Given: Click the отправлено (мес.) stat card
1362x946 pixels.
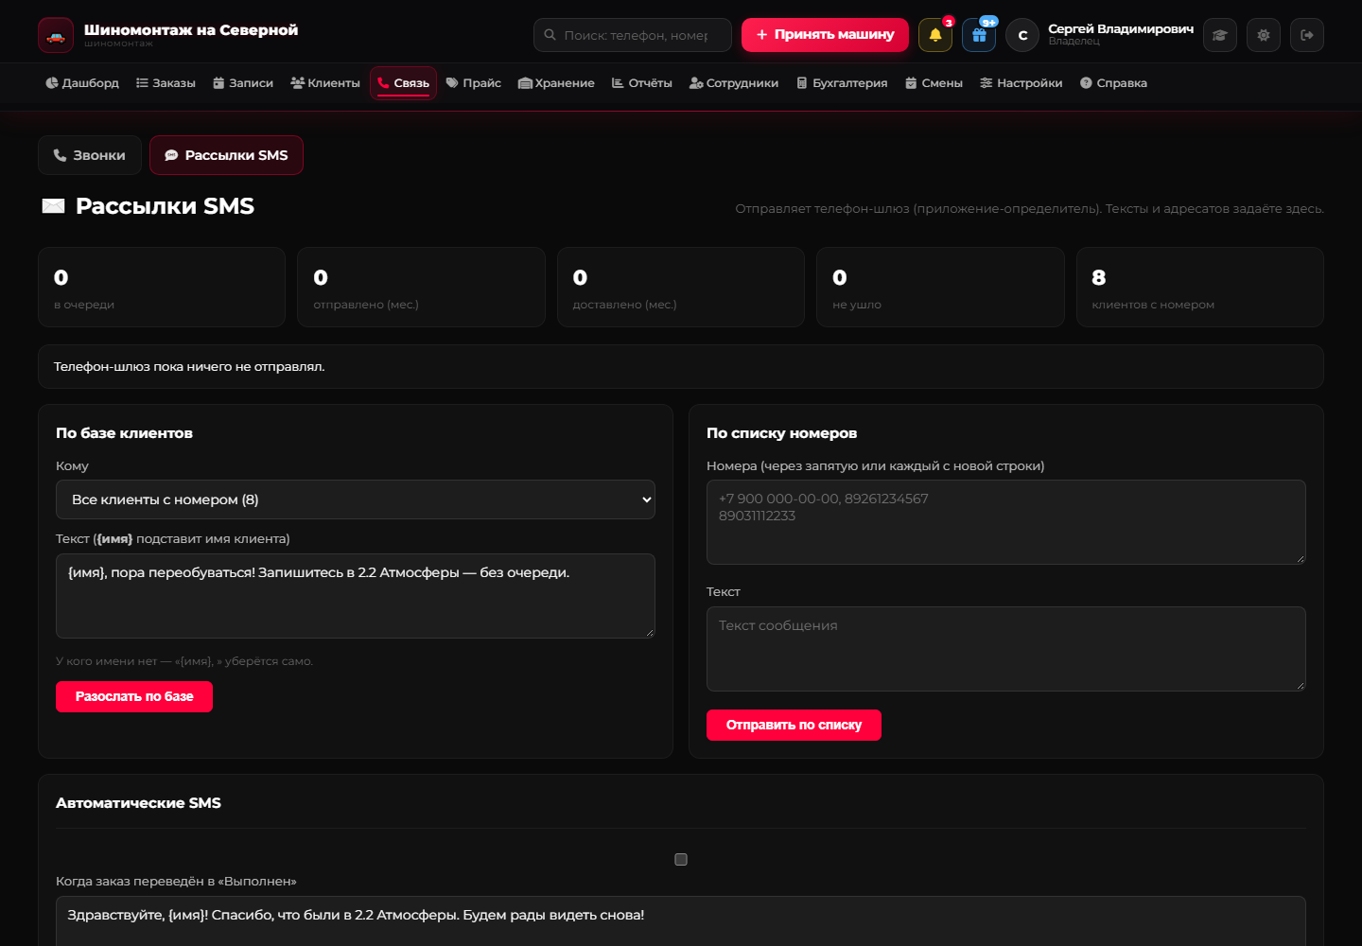Looking at the screenshot, I should coord(421,288).
